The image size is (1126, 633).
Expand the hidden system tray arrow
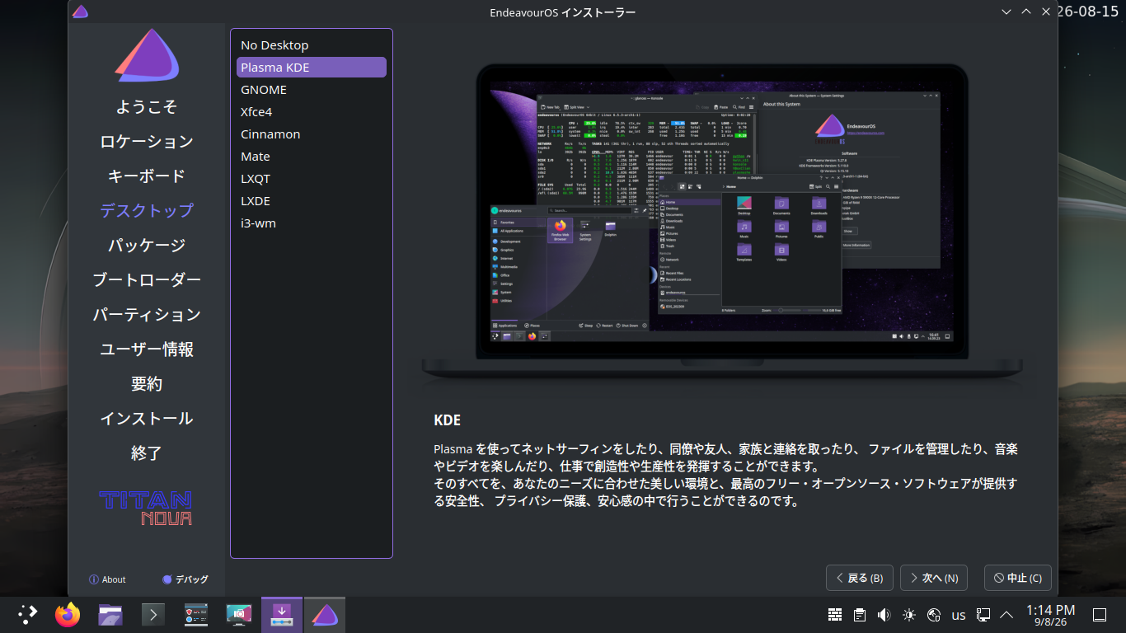(x=1006, y=615)
